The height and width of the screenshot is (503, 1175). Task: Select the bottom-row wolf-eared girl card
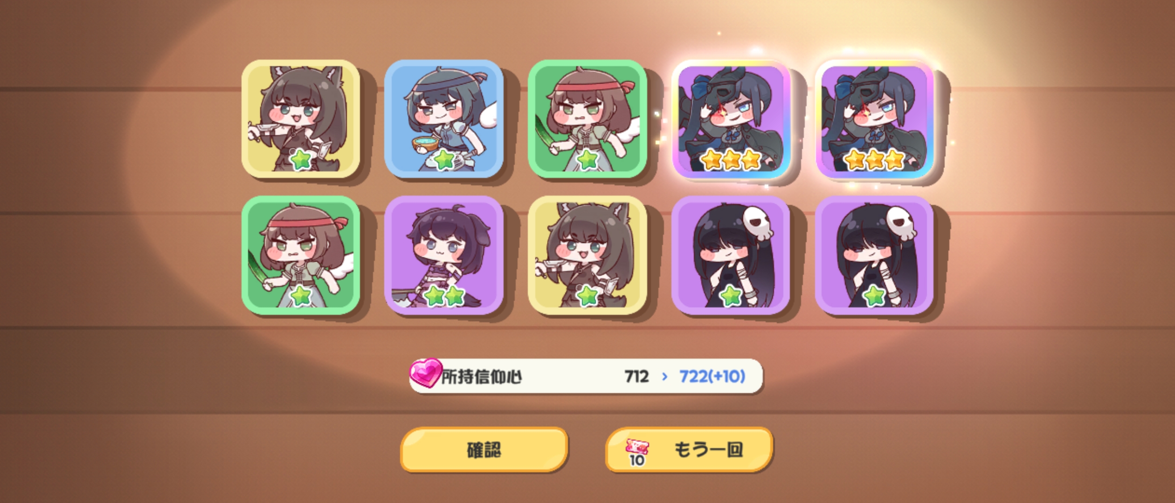[x=587, y=255]
